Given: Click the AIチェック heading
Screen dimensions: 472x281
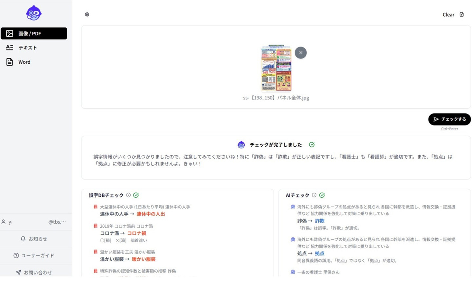Looking at the screenshot, I should tap(298, 195).
